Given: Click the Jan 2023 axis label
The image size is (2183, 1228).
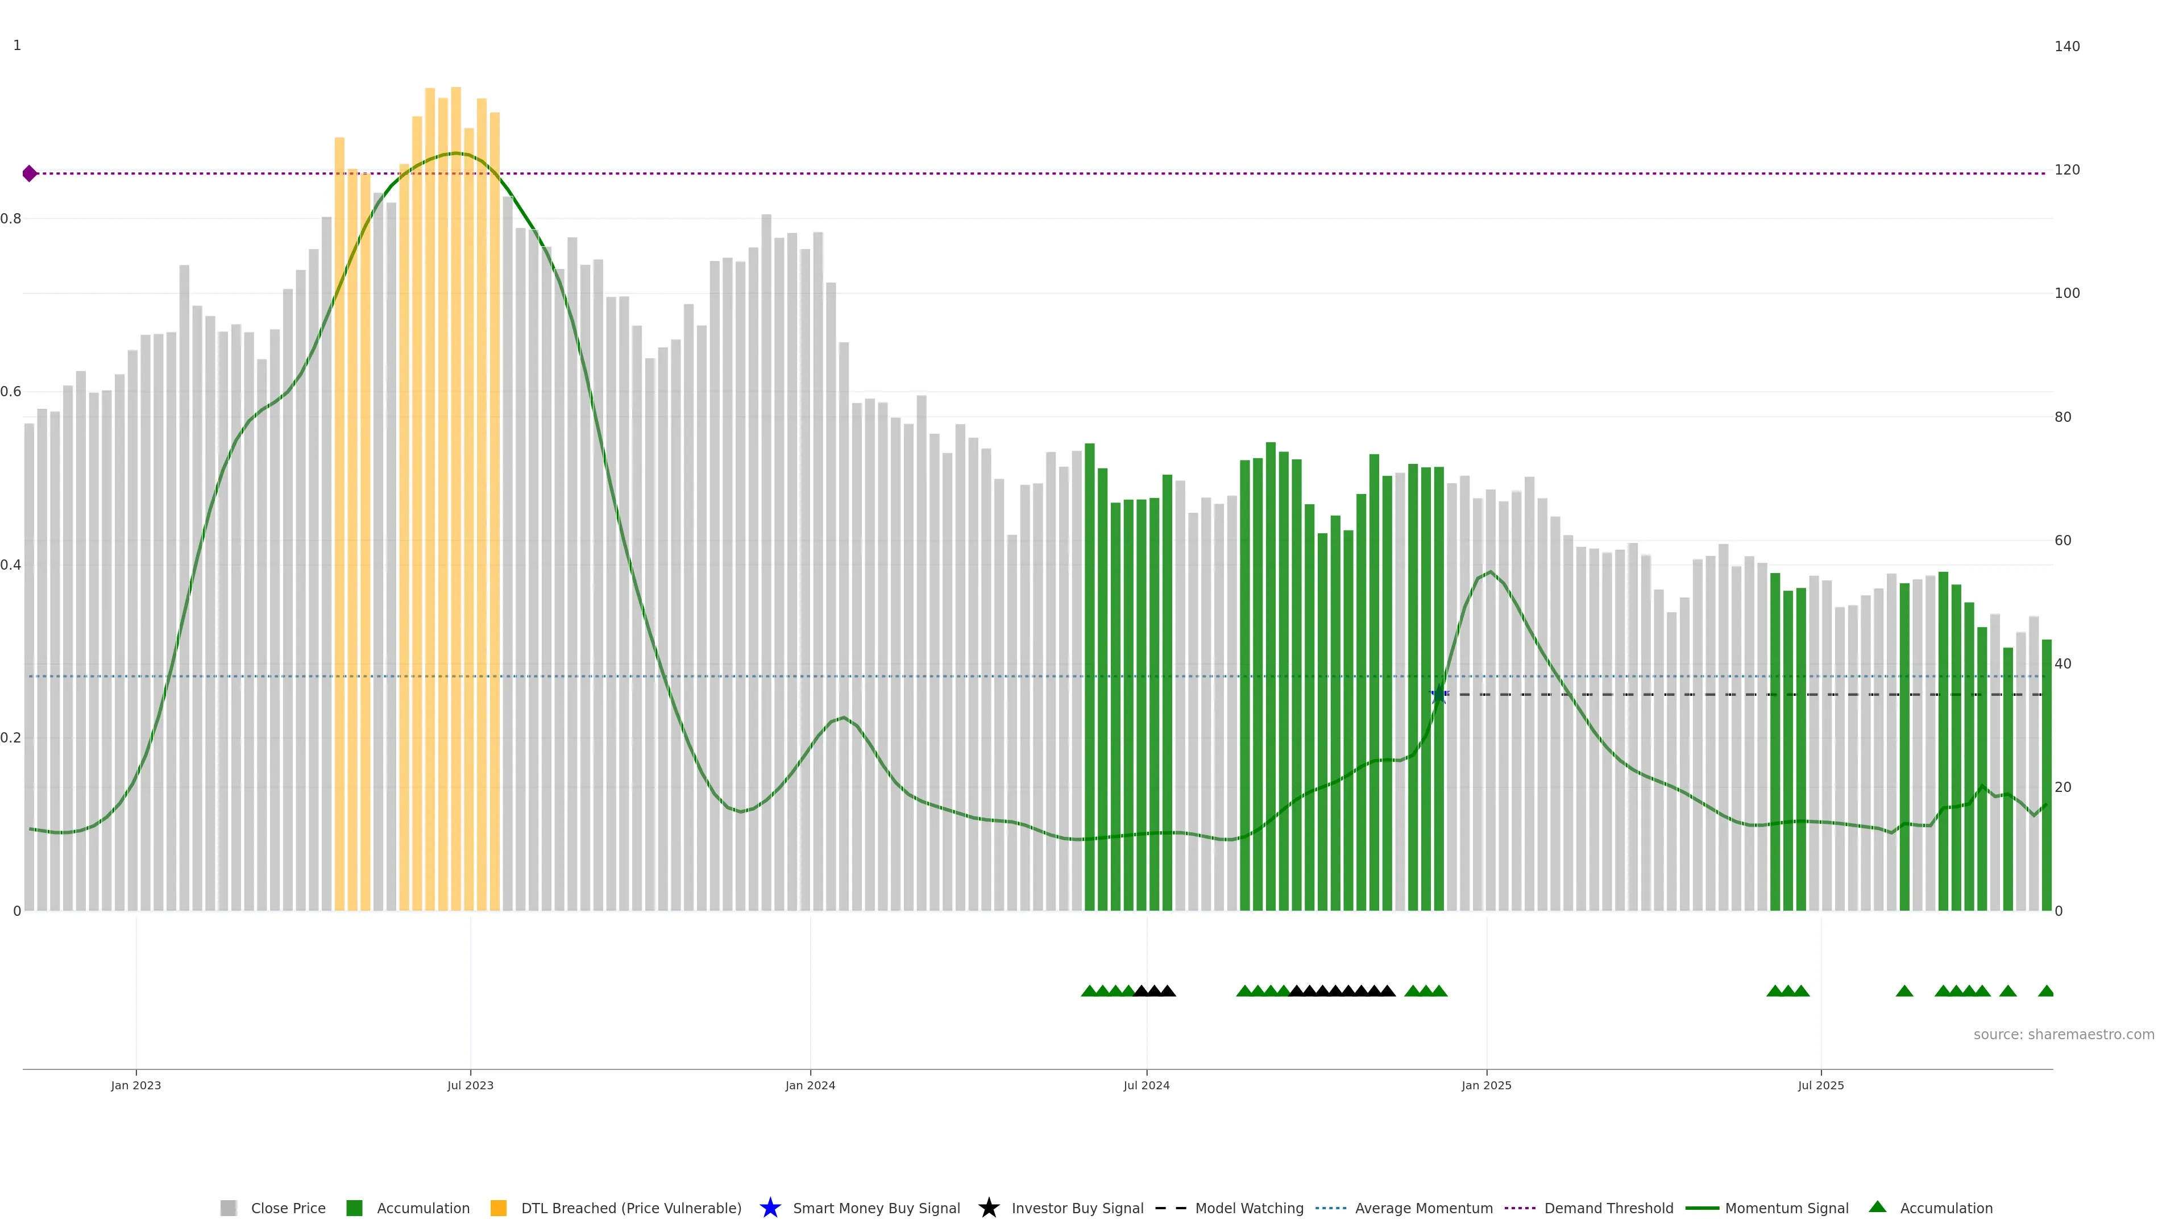Looking at the screenshot, I should (x=136, y=1085).
